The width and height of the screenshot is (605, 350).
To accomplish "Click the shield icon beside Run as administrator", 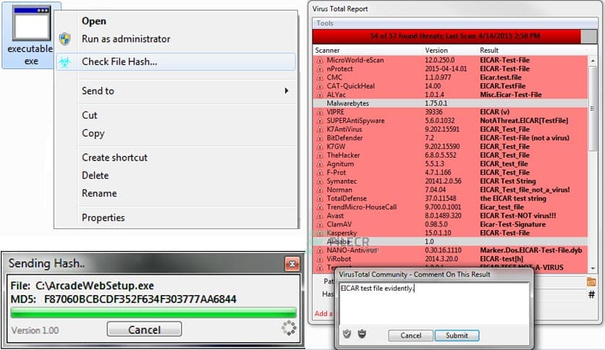I will [x=64, y=39].
